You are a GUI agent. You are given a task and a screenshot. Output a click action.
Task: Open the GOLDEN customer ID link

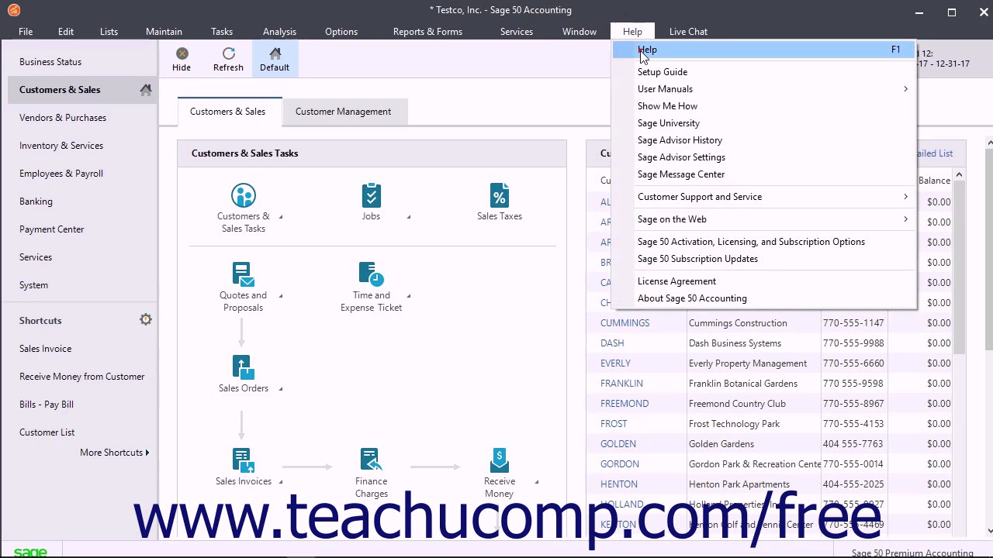618,444
